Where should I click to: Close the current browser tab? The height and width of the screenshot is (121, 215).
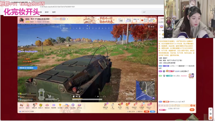[30, 2]
